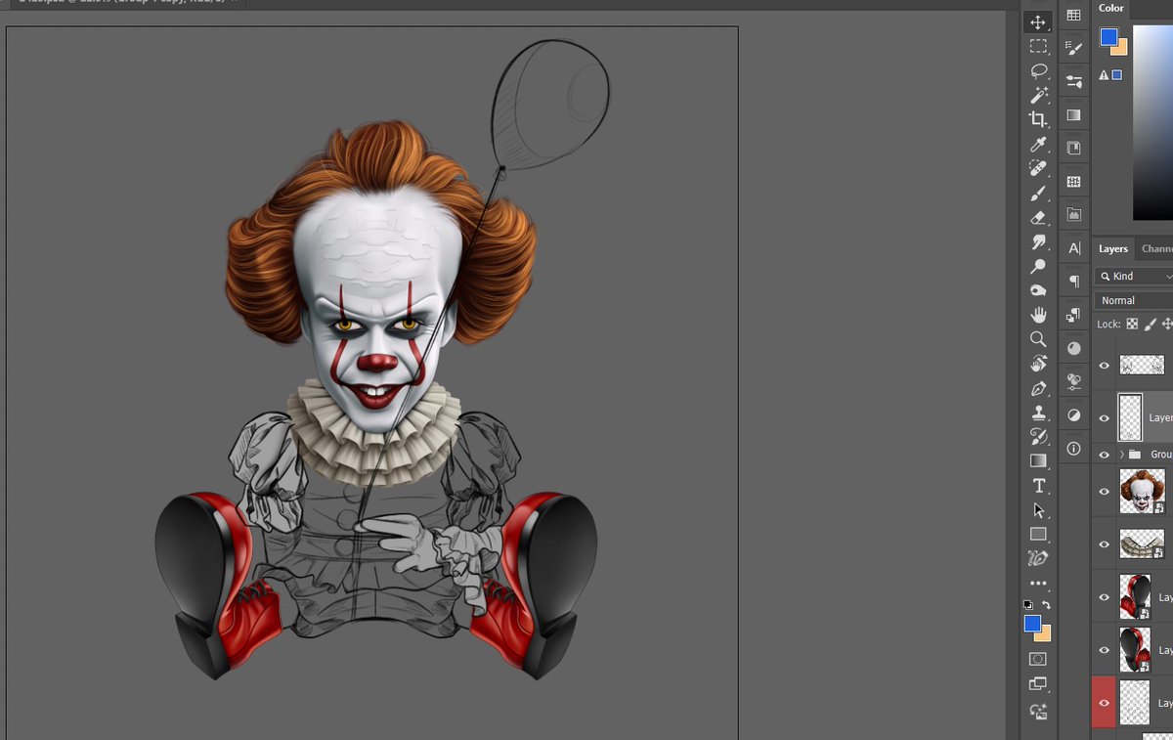The width and height of the screenshot is (1173, 740).
Task: Select the Smudge tool
Action: tap(1038, 241)
